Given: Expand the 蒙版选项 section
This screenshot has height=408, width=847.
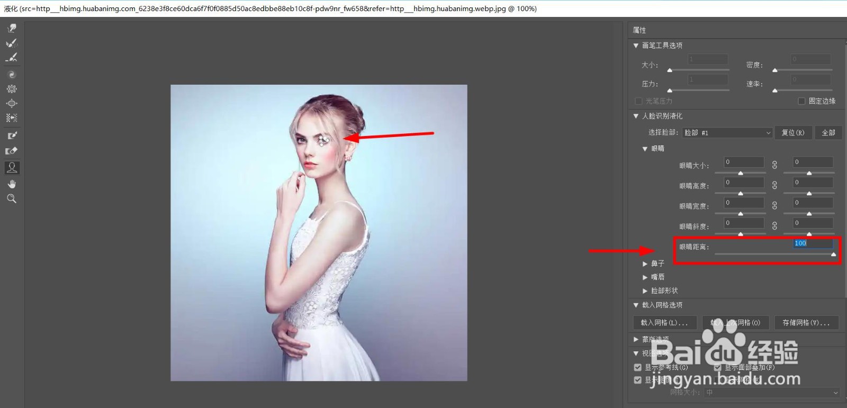Looking at the screenshot, I should tap(636, 339).
